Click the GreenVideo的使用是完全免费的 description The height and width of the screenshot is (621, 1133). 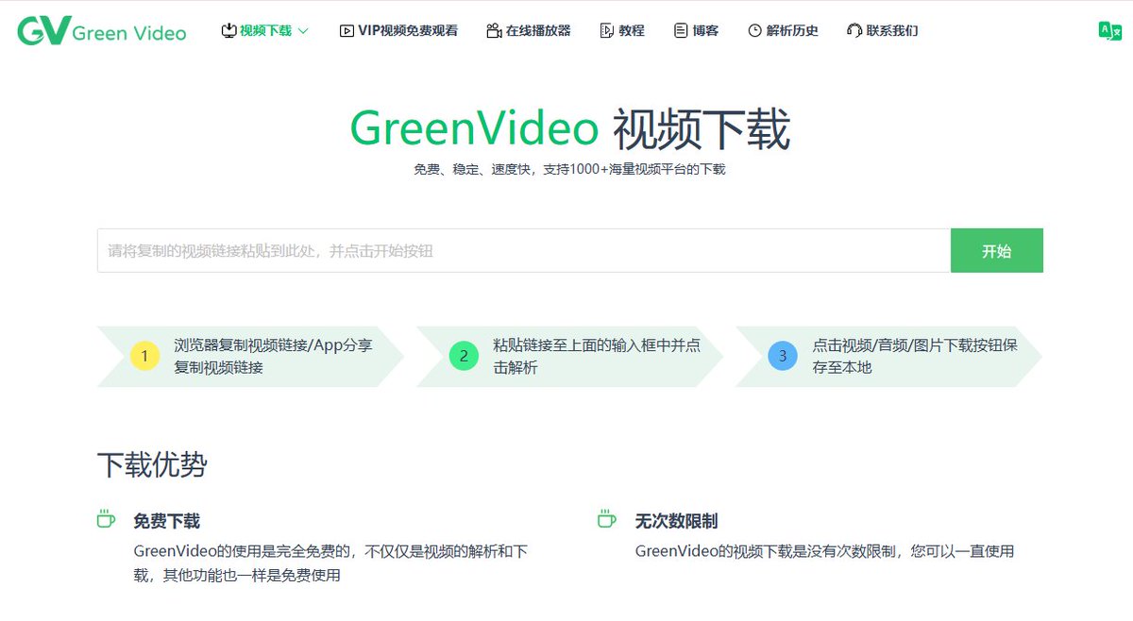point(330,563)
